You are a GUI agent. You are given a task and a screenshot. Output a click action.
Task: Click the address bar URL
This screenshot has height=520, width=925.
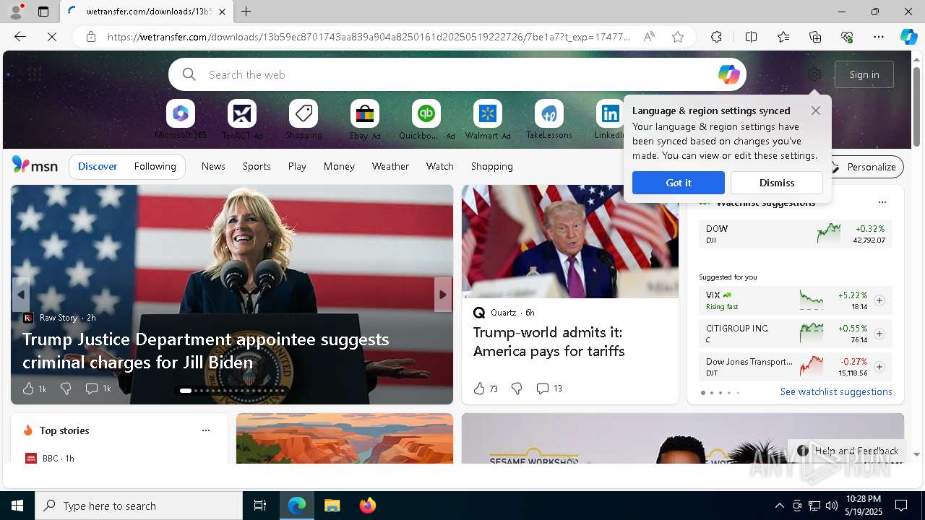(369, 37)
